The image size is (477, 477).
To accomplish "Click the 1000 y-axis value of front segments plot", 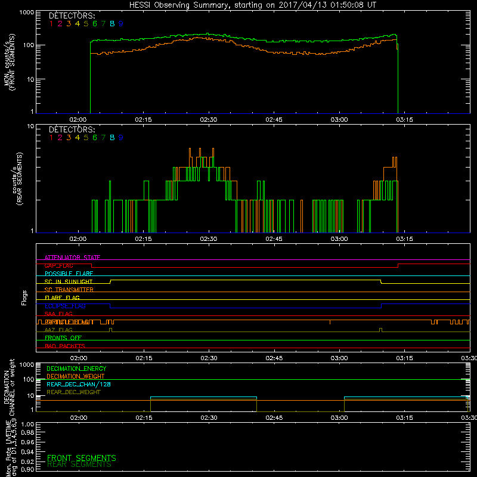I will tap(27, 13).
